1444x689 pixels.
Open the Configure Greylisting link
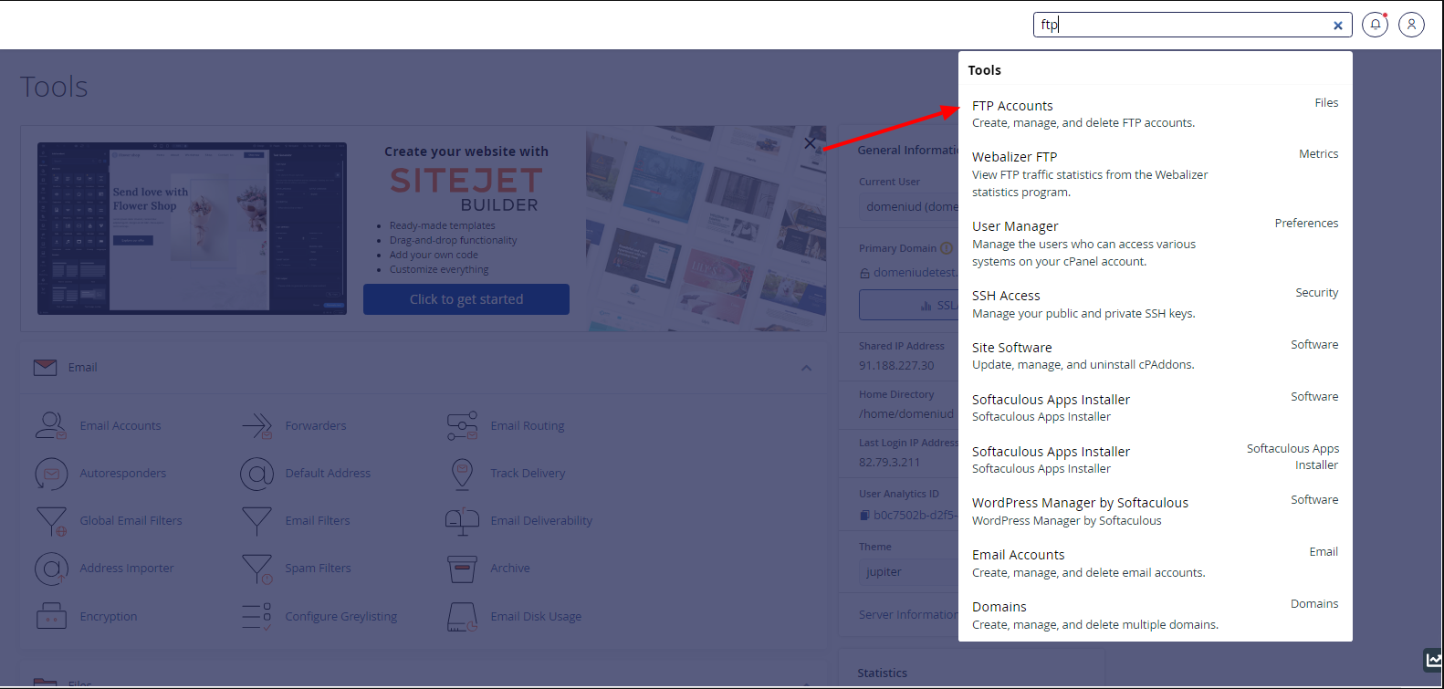(341, 616)
